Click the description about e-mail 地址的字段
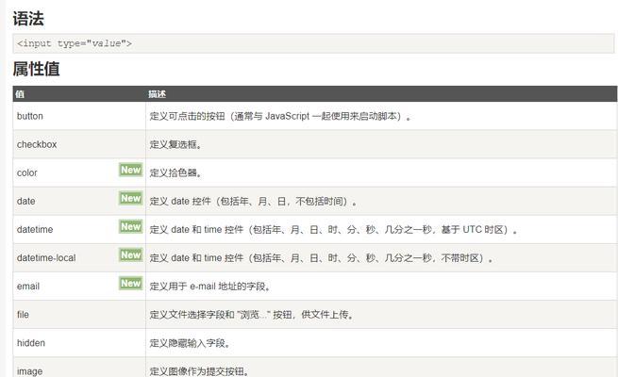618x377 pixels. tap(210, 287)
